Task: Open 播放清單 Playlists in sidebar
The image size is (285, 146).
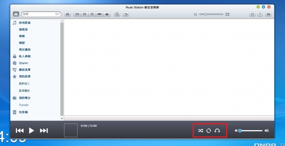Action: 25,70
